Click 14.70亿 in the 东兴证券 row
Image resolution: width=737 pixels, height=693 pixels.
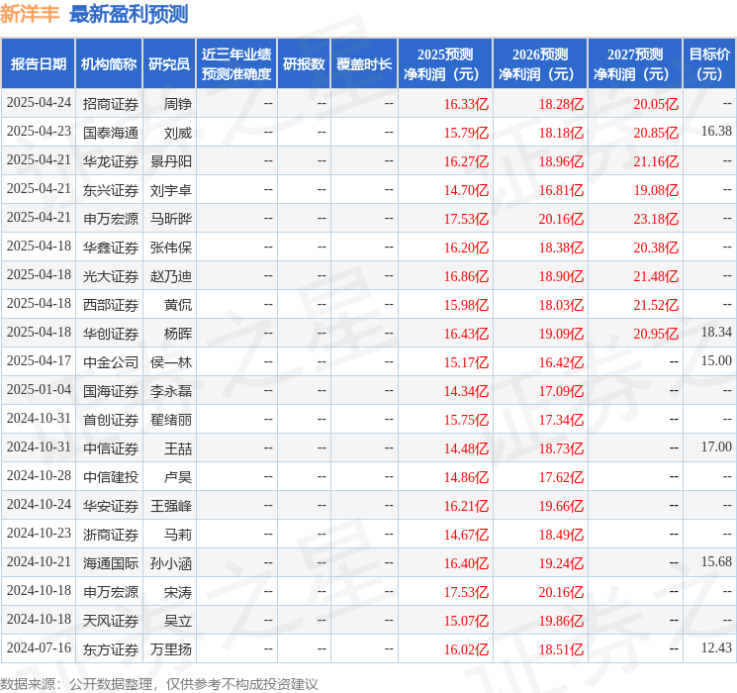pyautogui.click(x=466, y=190)
